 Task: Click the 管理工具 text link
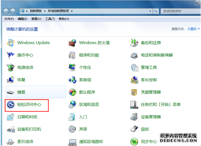point(149,67)
